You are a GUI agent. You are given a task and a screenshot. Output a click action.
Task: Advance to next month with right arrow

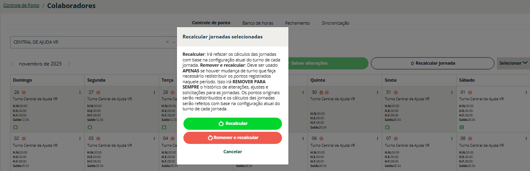[x=69, y=63]
